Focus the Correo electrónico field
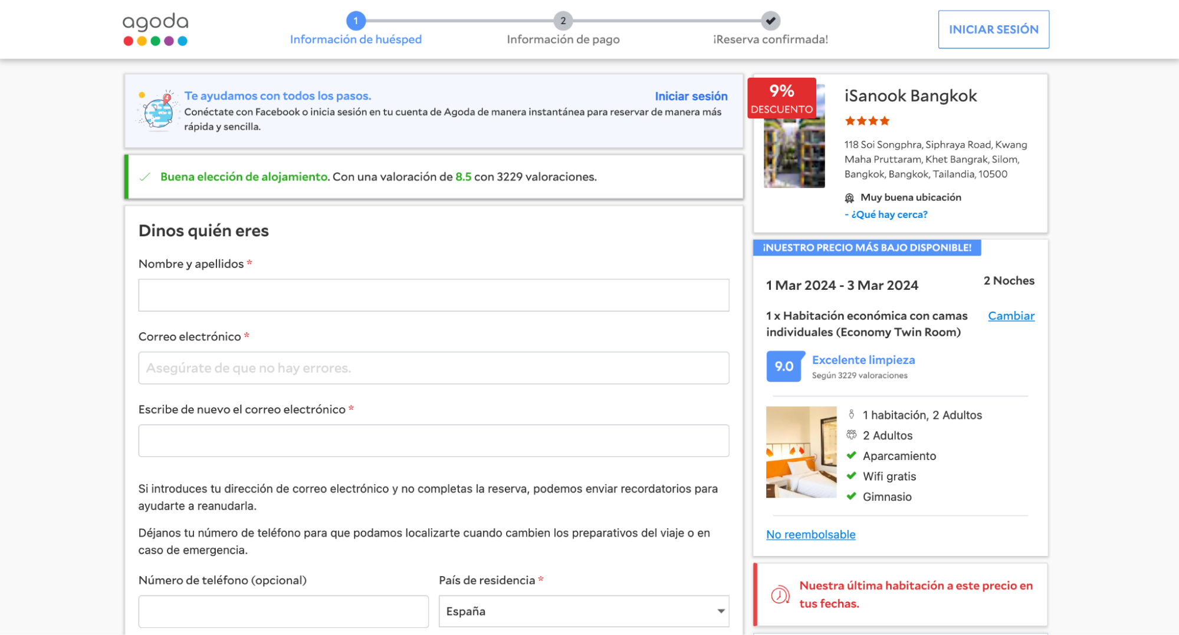 coord(433,368)
